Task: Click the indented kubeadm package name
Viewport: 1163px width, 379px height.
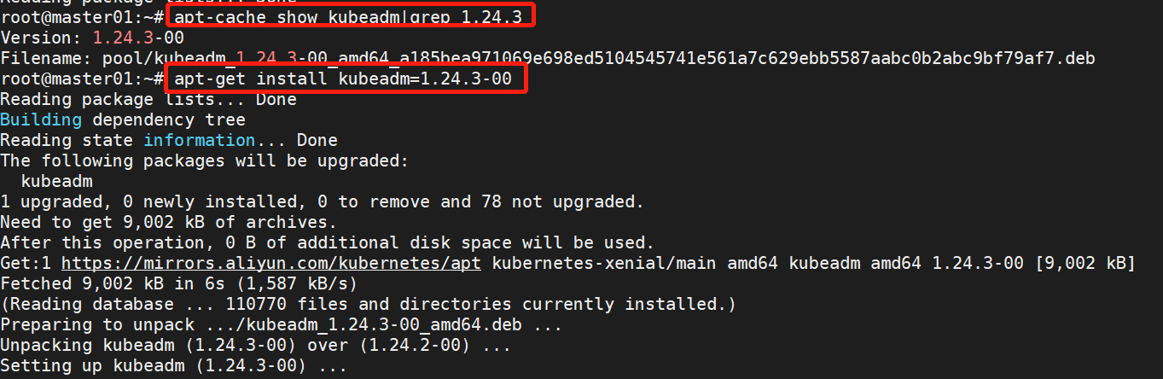Action: tap(56, 181)
